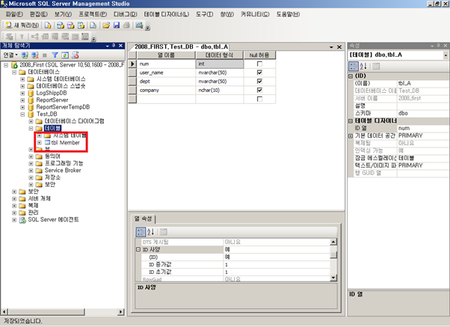Uncheck Null 허용 for company column
Image resolution: width=450 pixels, height=327 pixels.
point(259,90)
